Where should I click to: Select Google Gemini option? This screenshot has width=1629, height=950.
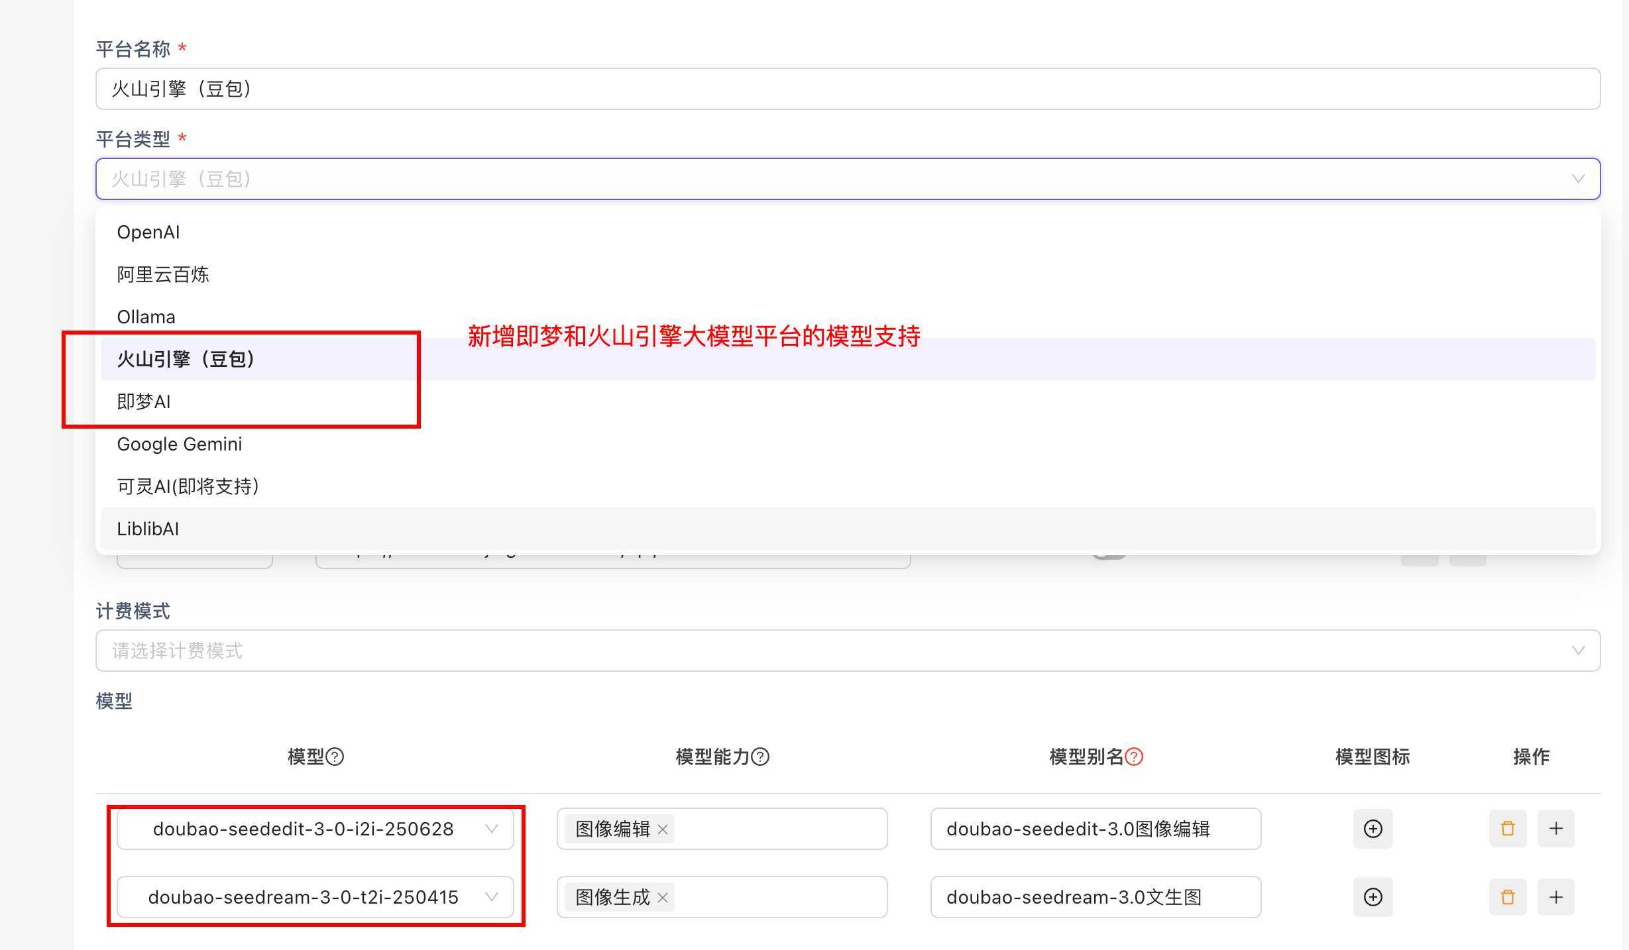(x=848, y=444)
